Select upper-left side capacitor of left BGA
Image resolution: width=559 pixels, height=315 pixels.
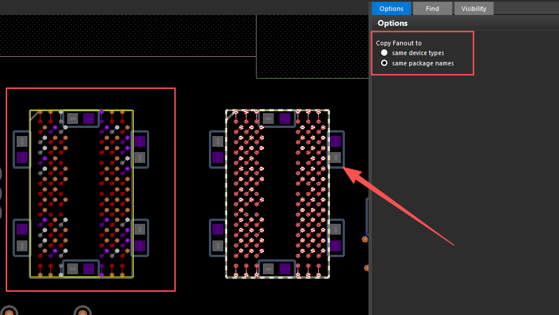pos(22,149)
